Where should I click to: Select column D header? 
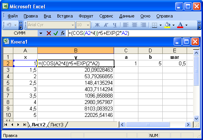click(150, 50)
